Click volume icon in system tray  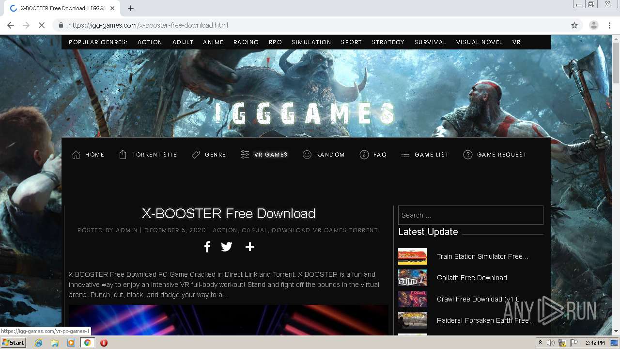click(551, 343)
